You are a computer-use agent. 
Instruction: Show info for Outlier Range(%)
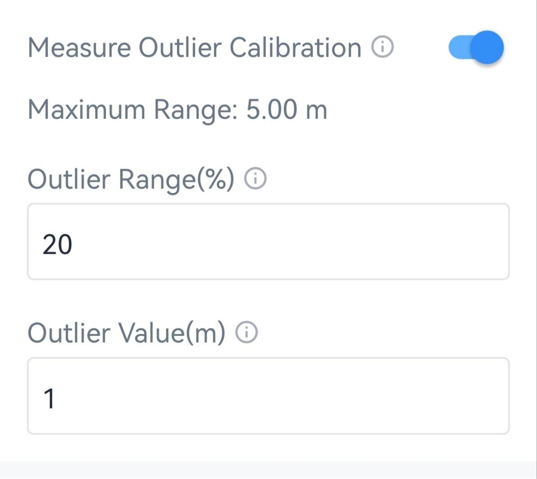coord(255,179)
